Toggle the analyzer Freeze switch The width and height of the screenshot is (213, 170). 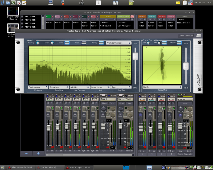pos(84,43)
